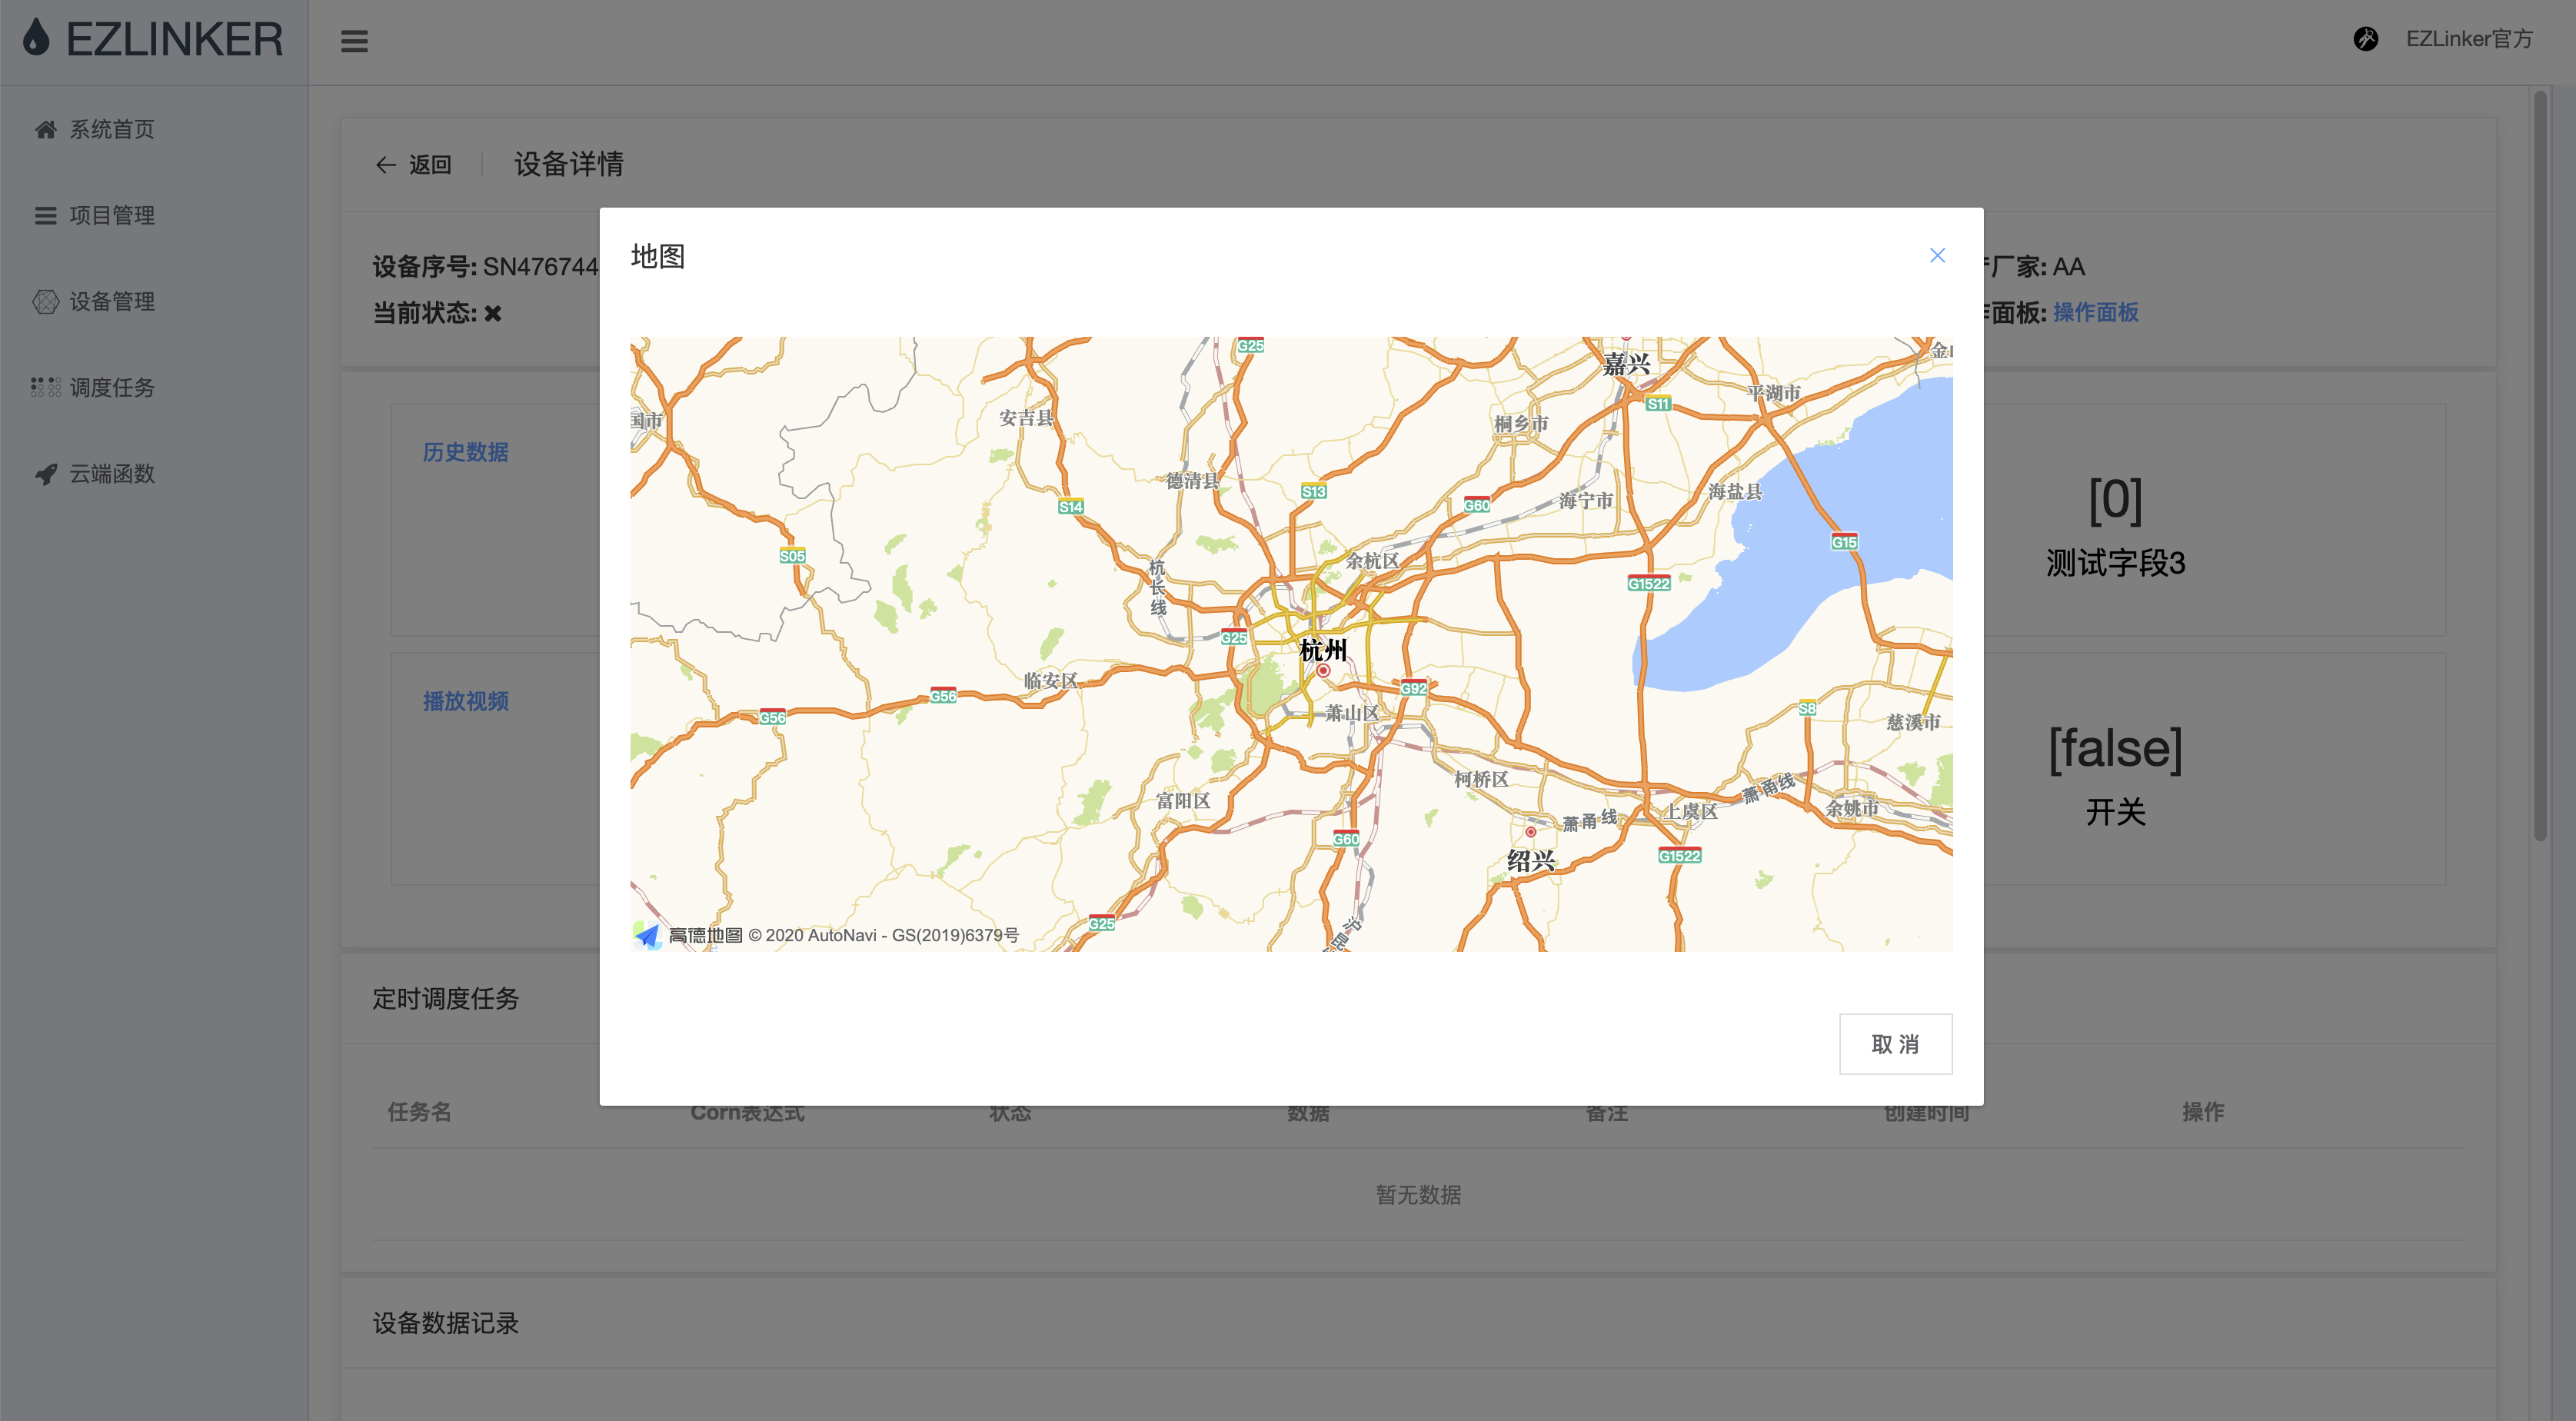
Task: Close the map dialog with X
Action: [x=1936, y=256]
